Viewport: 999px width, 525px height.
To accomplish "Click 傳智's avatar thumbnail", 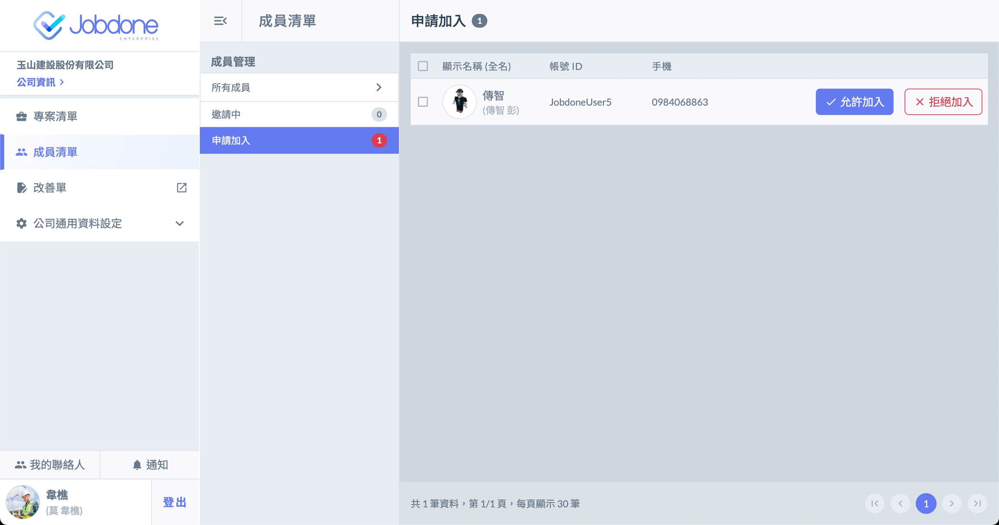I will pyautogui.click(x=459, y=102).
